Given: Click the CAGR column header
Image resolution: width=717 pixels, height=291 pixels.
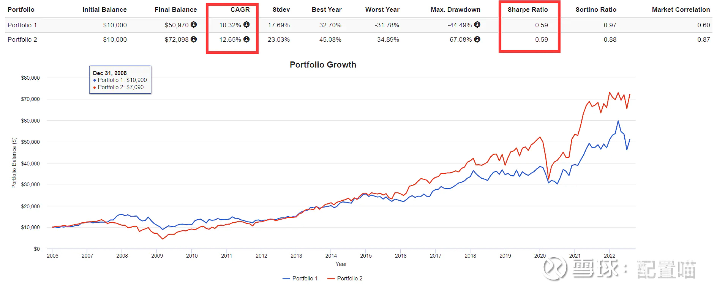Looking at the screenshot, I should click(240, 9).
